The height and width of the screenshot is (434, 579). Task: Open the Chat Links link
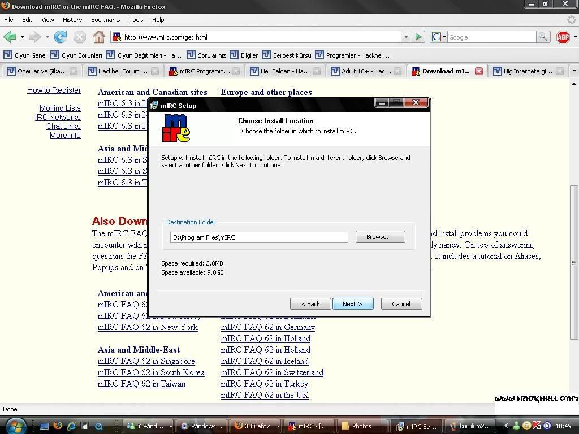coord(63,126)
